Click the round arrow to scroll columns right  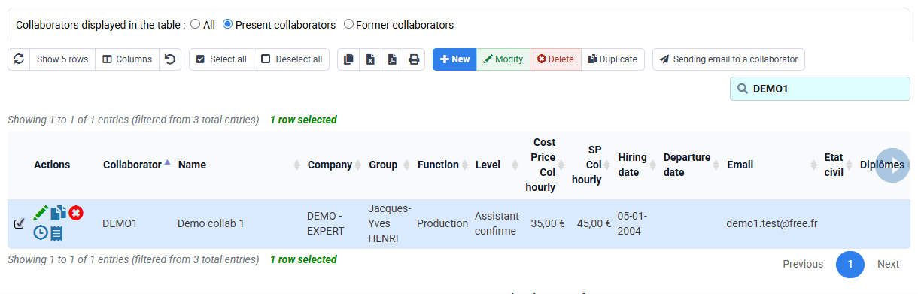point(893,165)
